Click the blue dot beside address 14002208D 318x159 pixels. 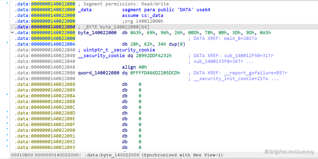[x=7, y=112]
